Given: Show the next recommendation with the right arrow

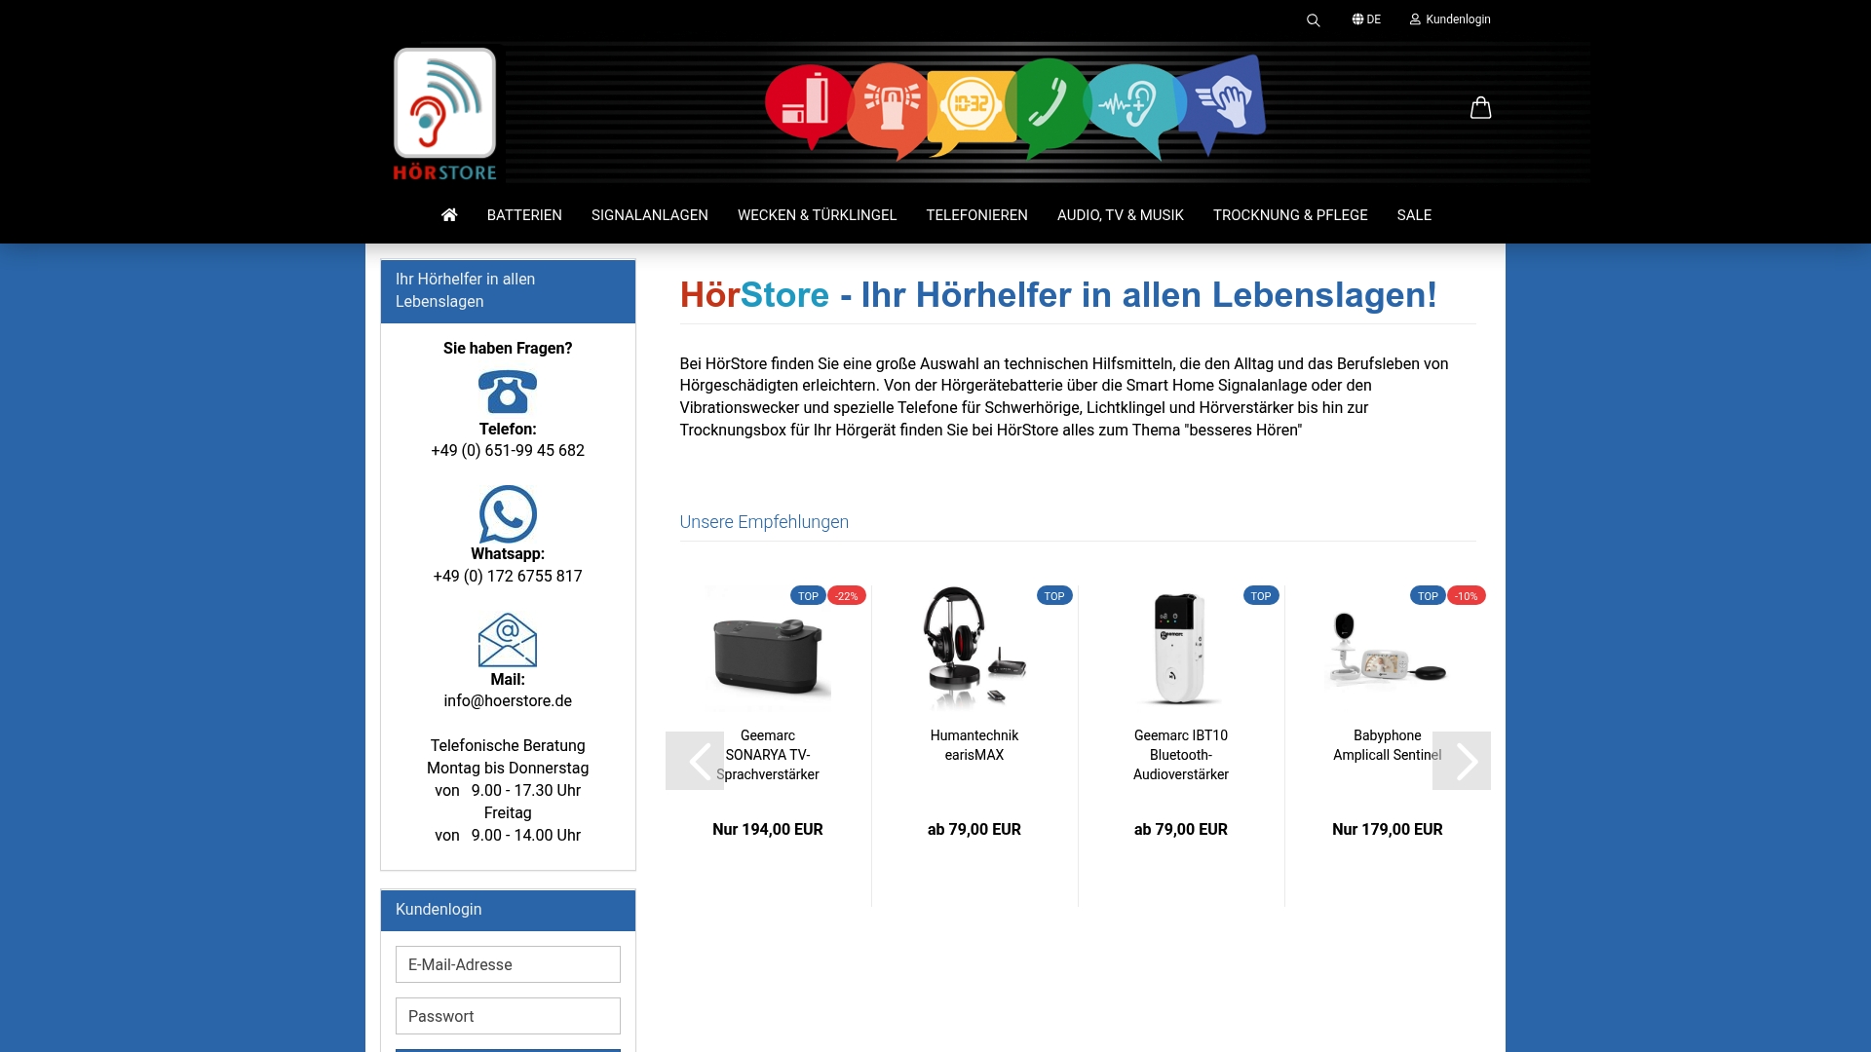Looking at the screenshot, I should tap(1462, 761).
